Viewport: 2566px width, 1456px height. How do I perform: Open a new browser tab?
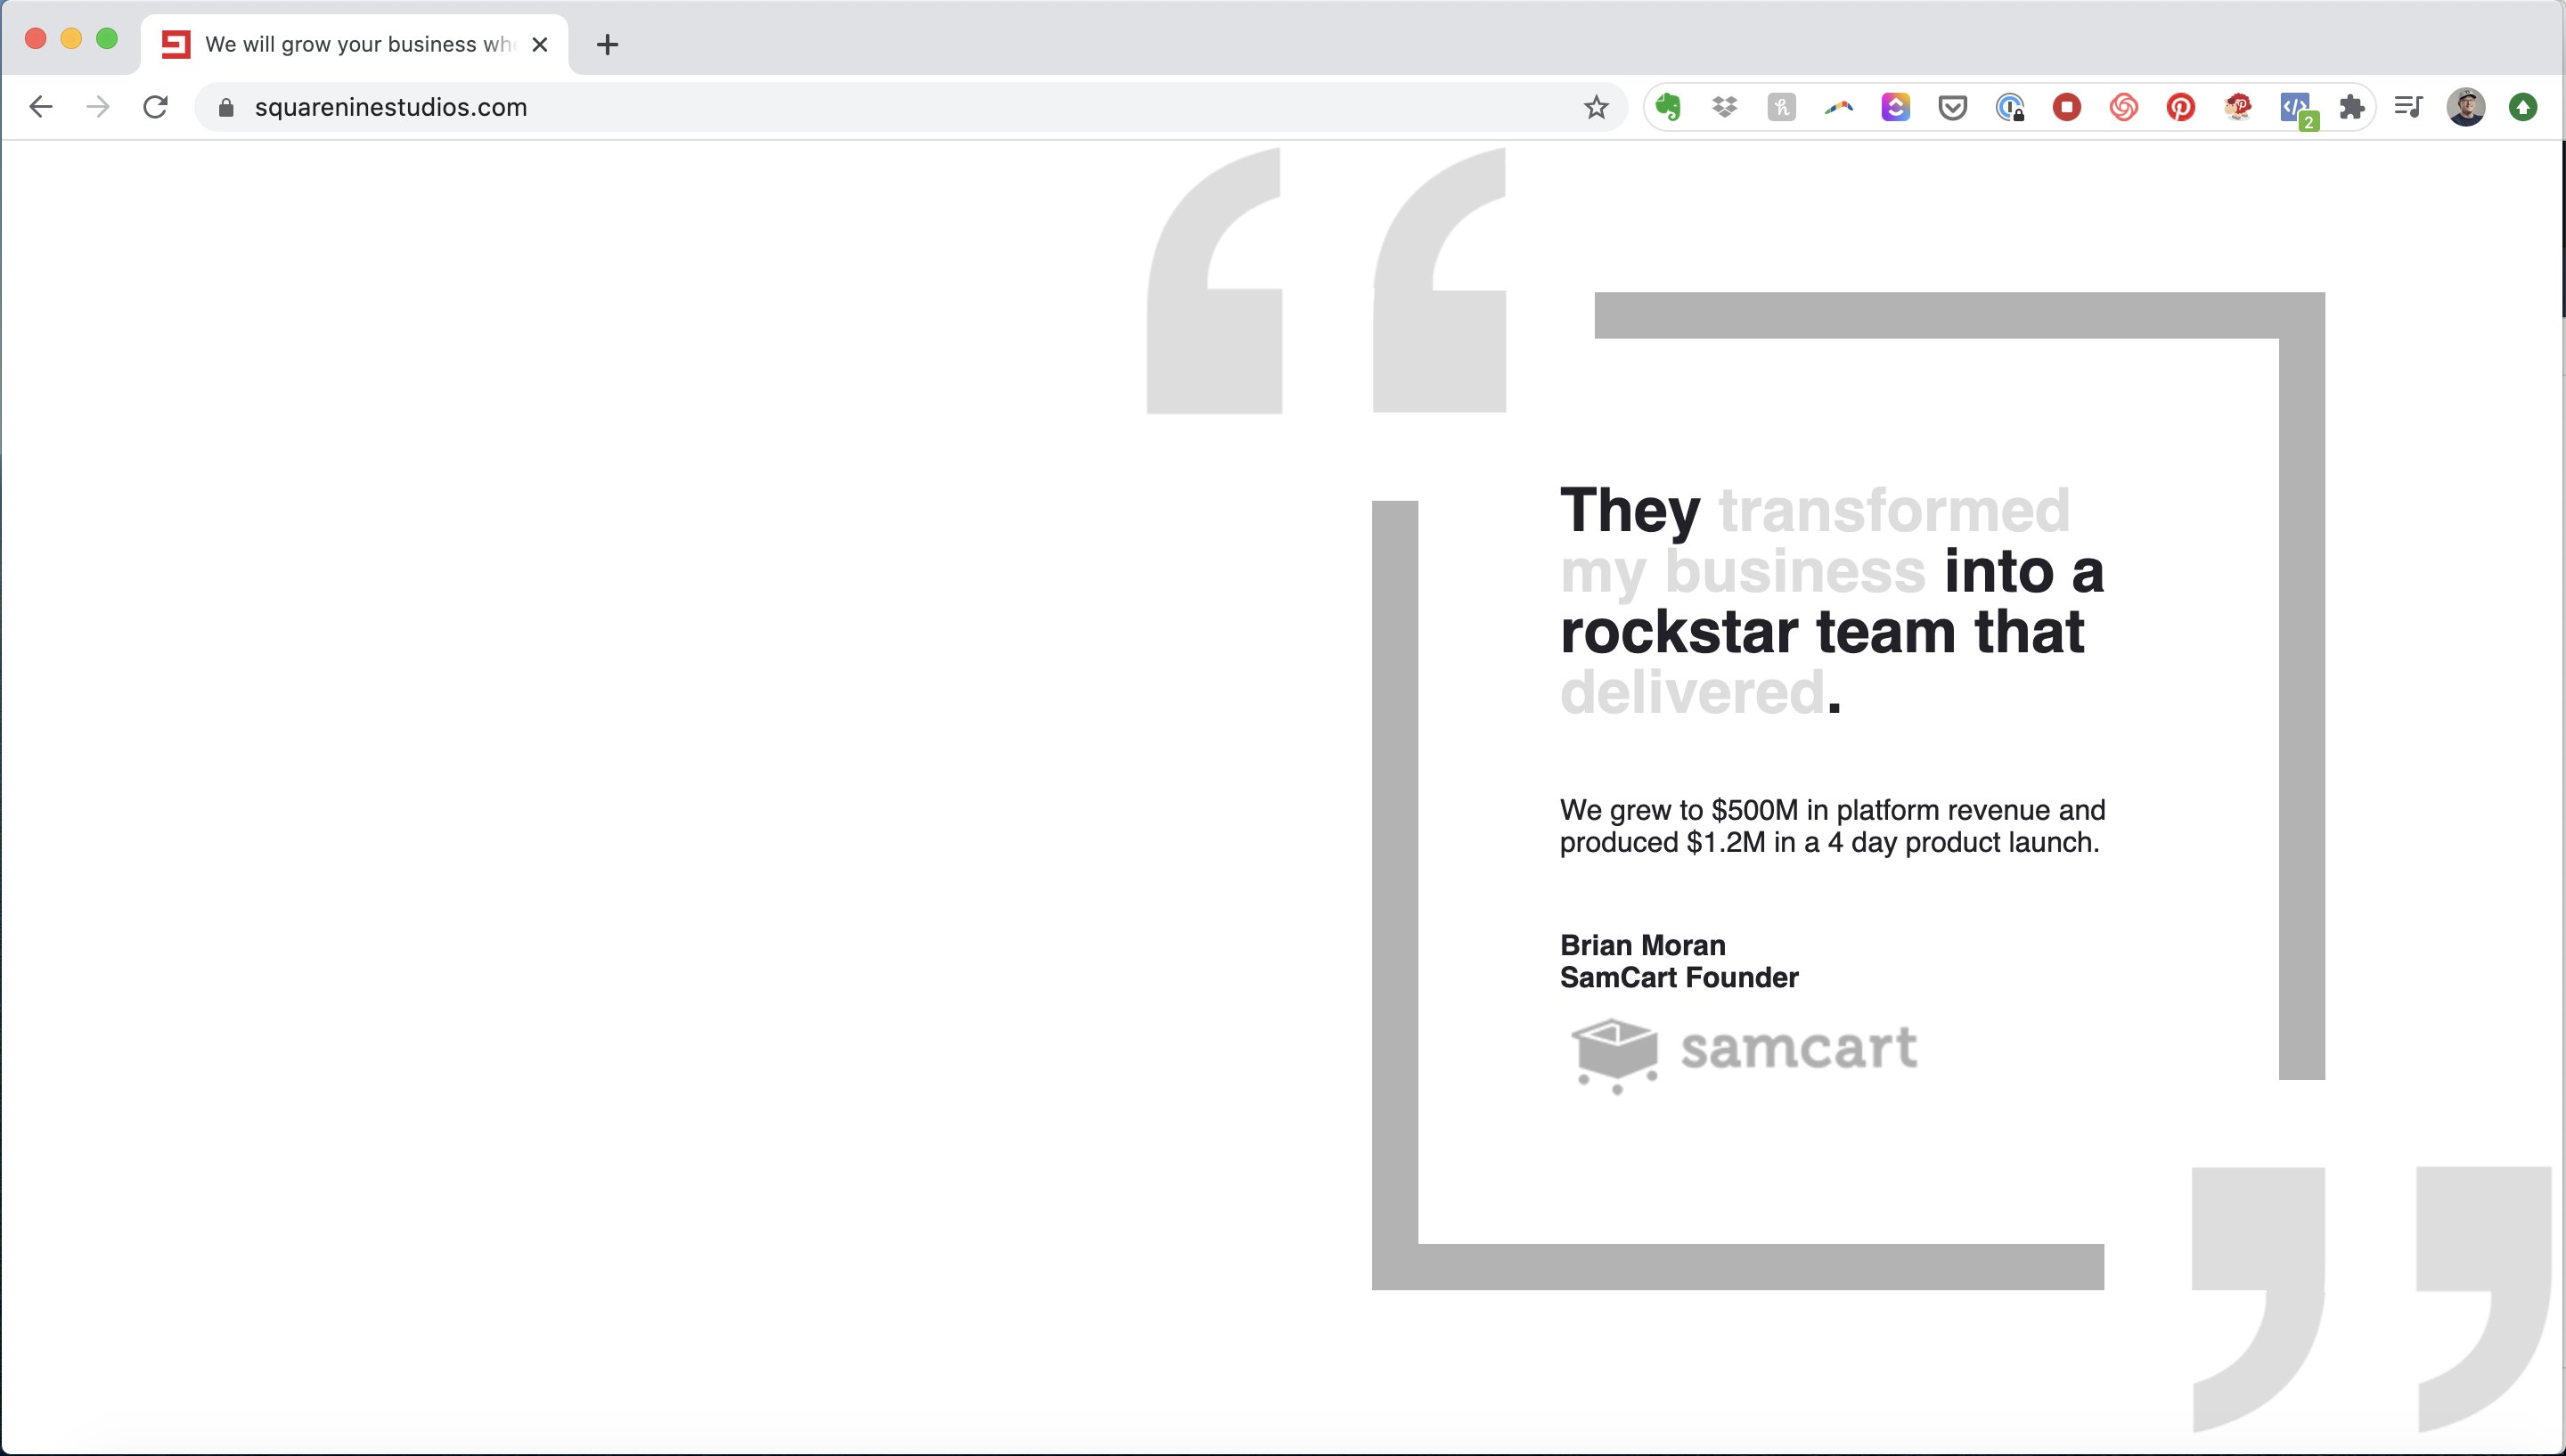click(607, 45)
